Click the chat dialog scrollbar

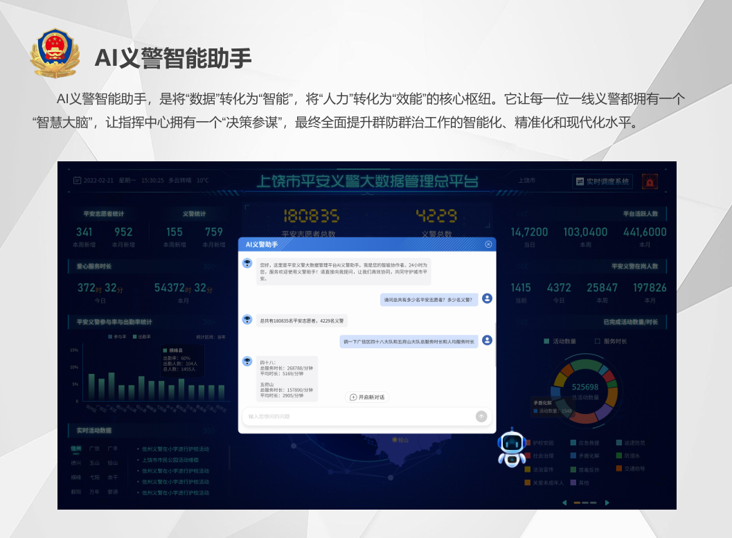click(x=495, y=344)
